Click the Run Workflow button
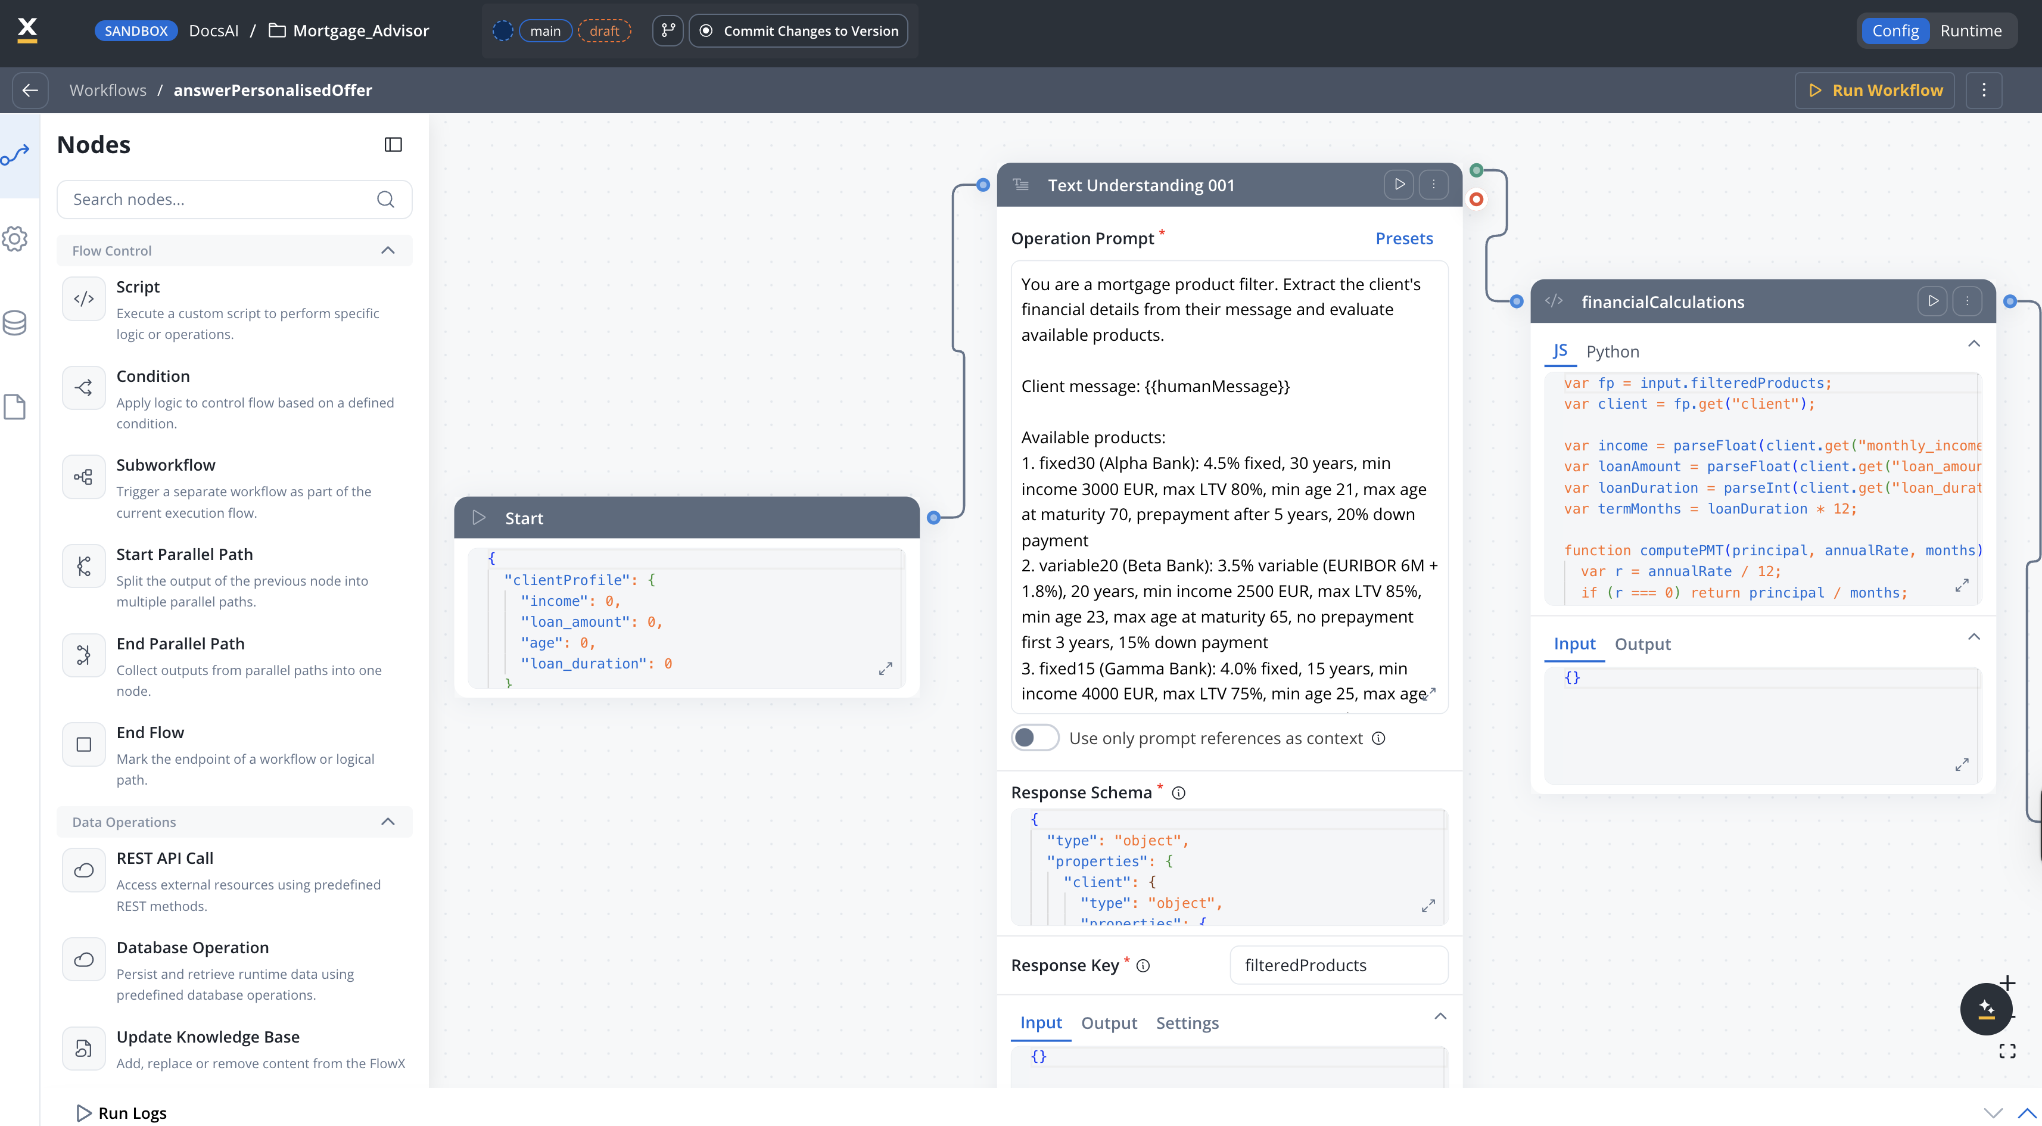 coord(1874,89)
